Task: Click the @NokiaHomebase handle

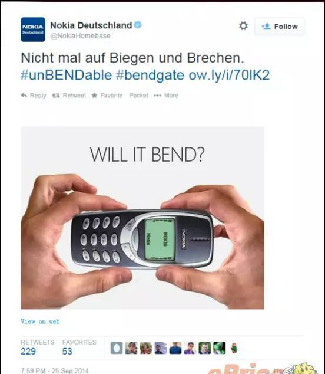Action: [x=81, y=36]
